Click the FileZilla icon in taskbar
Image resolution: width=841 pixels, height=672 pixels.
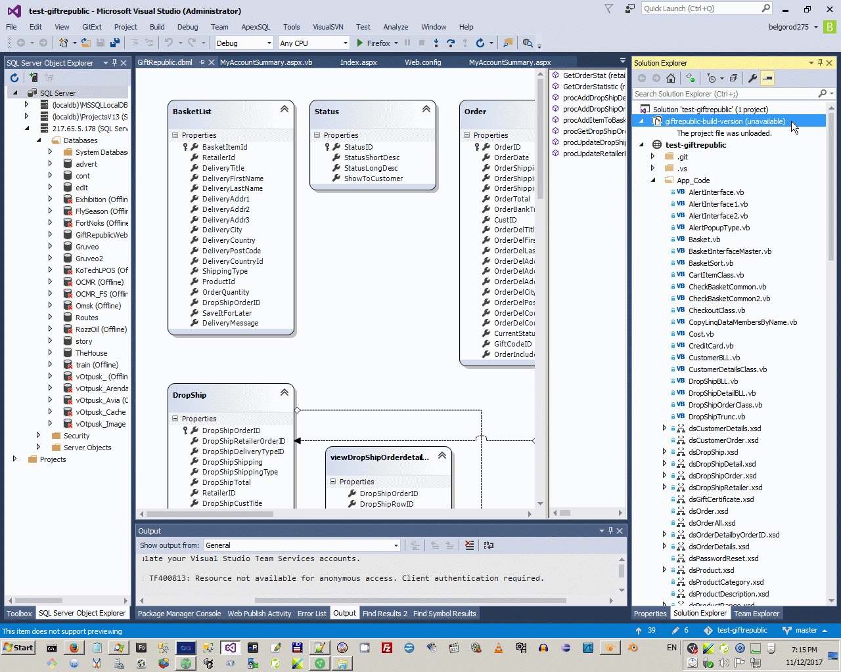click(x=387, y=648)
